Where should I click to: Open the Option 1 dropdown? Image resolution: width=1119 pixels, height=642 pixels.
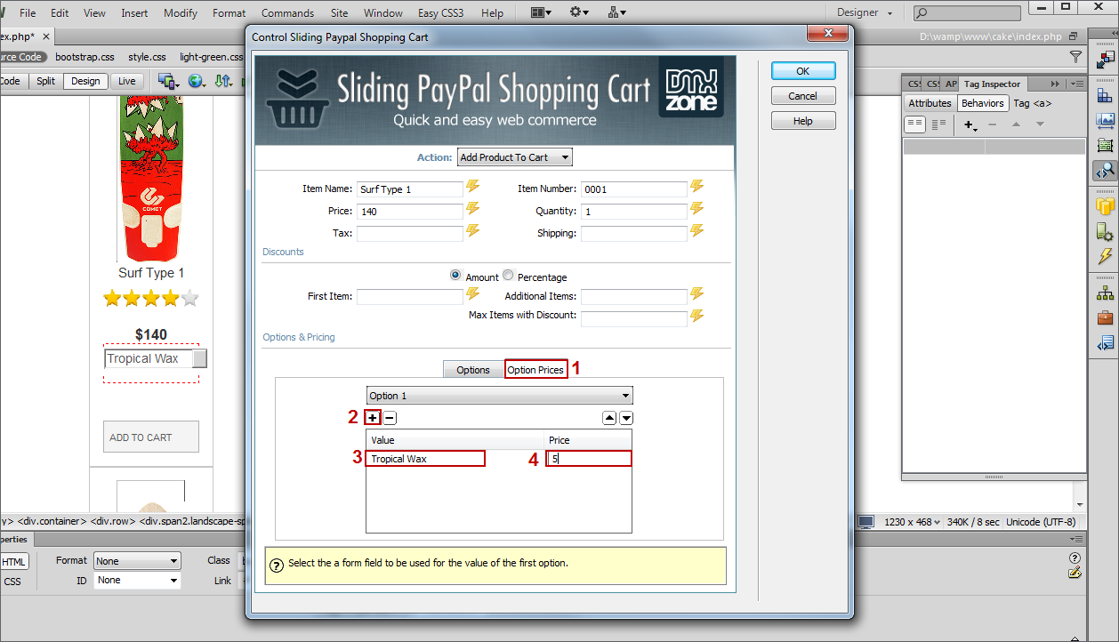point(500,396)
